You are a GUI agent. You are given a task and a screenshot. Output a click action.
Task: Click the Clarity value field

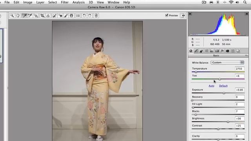pos(240,136)
